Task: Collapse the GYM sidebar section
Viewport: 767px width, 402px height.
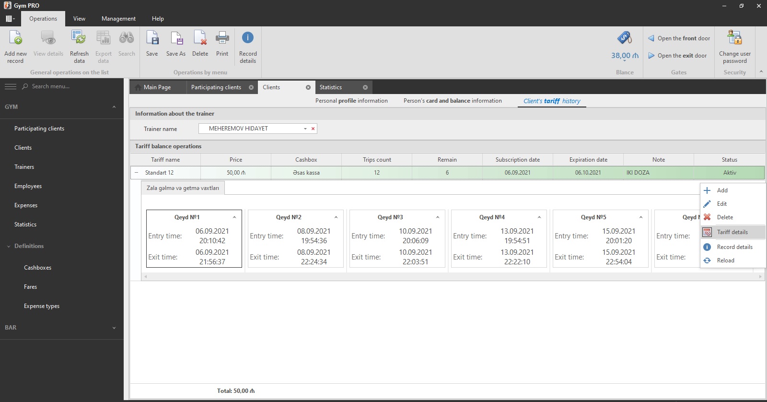Action: click(114, 107)
